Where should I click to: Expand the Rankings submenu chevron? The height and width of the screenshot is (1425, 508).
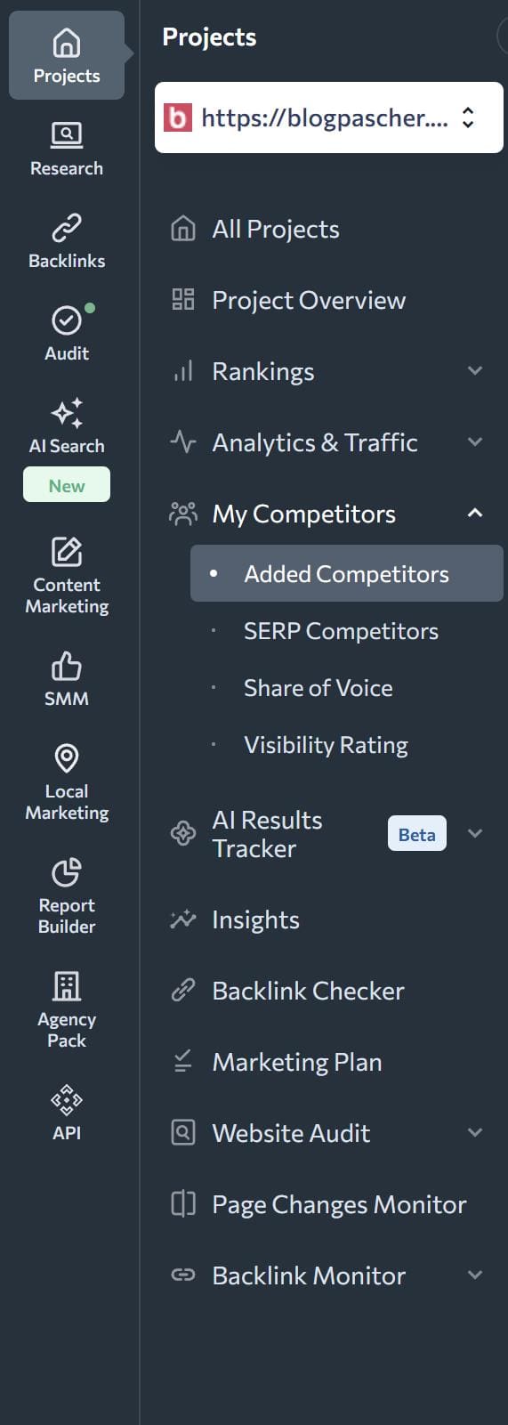click(x=475, y=371)
